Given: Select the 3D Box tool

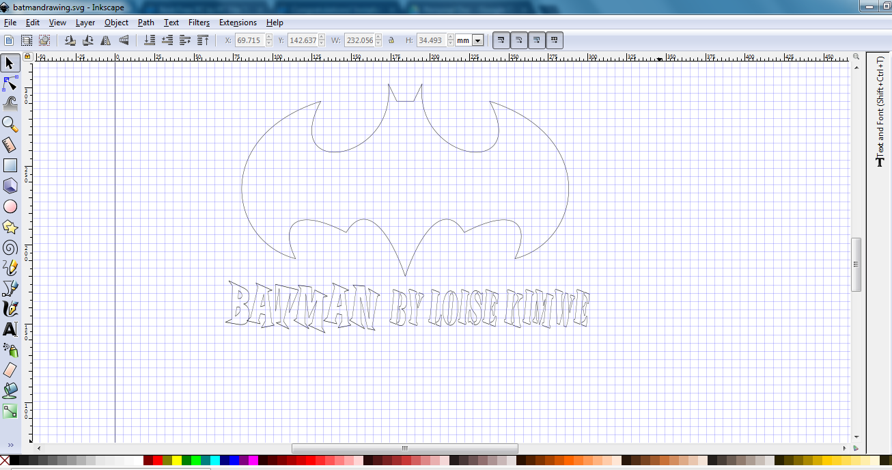Looking at the screenshot, I should (10, 185).
